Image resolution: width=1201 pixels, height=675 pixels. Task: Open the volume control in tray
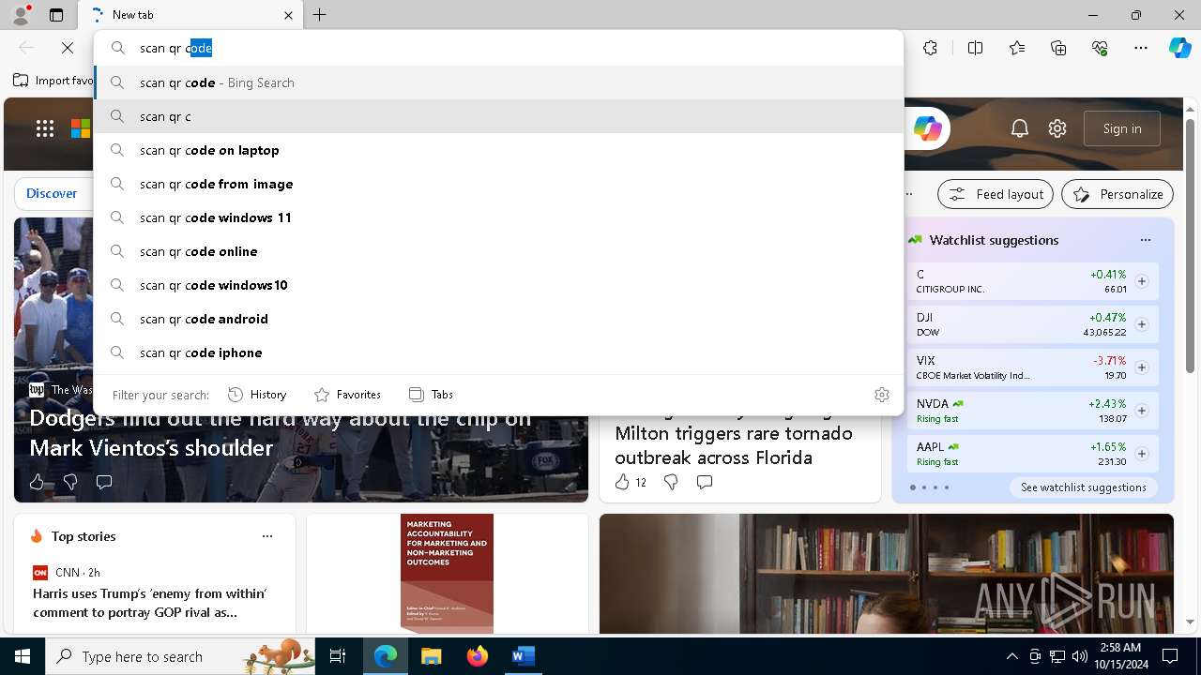[1079, 656]
